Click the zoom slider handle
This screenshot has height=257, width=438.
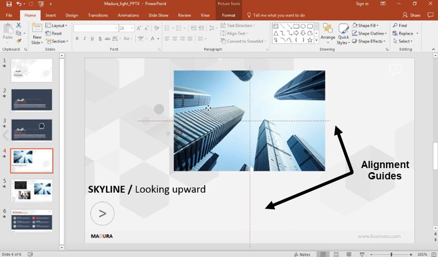(x=391, y=254)
